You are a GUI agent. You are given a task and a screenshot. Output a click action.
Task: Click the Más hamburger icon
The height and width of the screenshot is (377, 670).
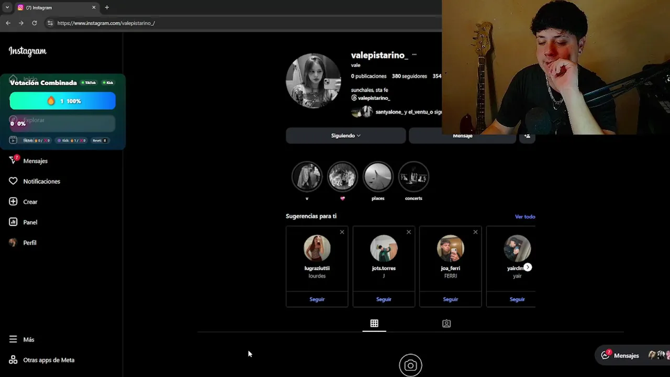coord(13,339)
